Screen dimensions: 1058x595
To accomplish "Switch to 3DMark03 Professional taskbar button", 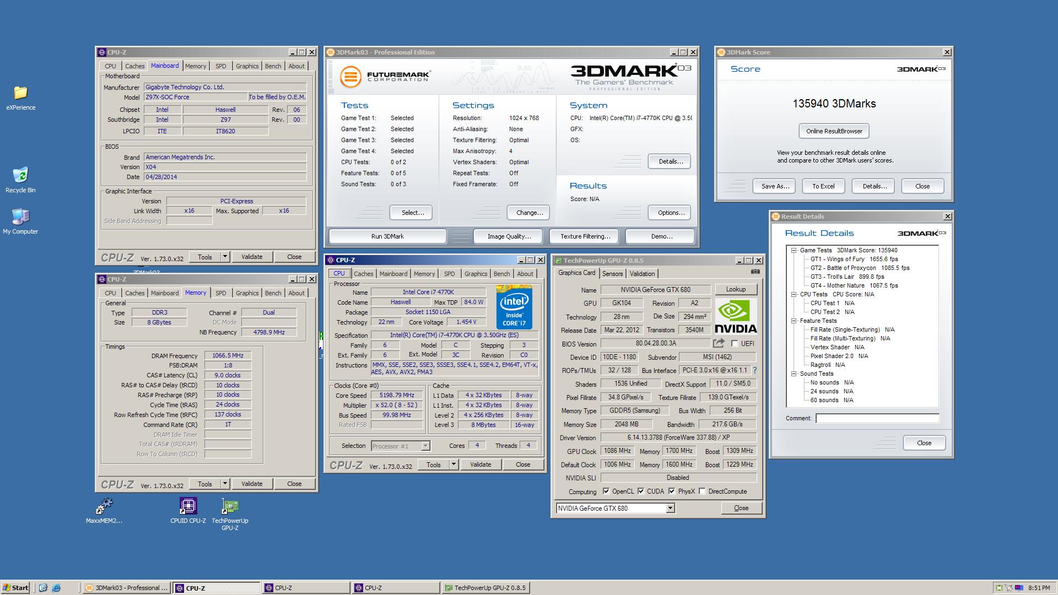I will [x=127, y=588].
